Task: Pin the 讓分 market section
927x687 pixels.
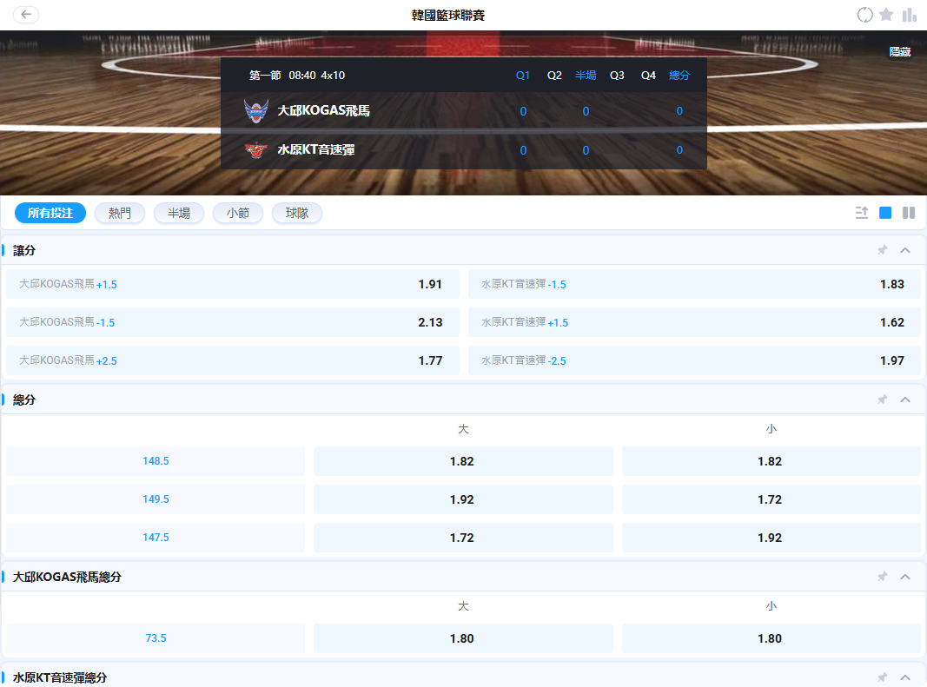Action: click(x=882, y=250)
